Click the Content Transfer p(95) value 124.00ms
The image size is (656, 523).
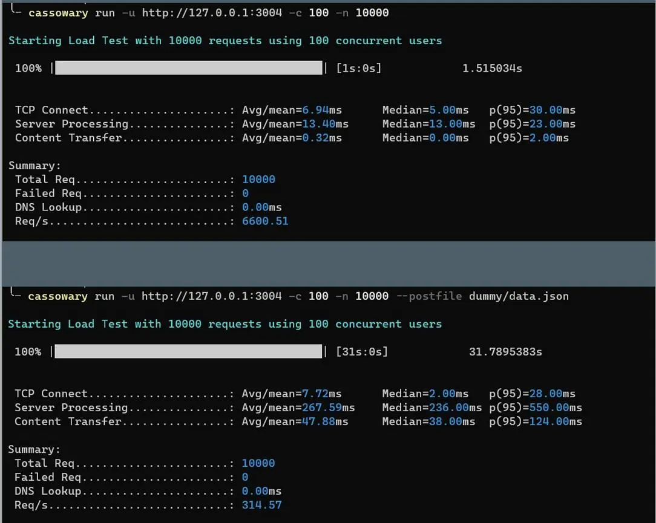(x=556, y=421)
